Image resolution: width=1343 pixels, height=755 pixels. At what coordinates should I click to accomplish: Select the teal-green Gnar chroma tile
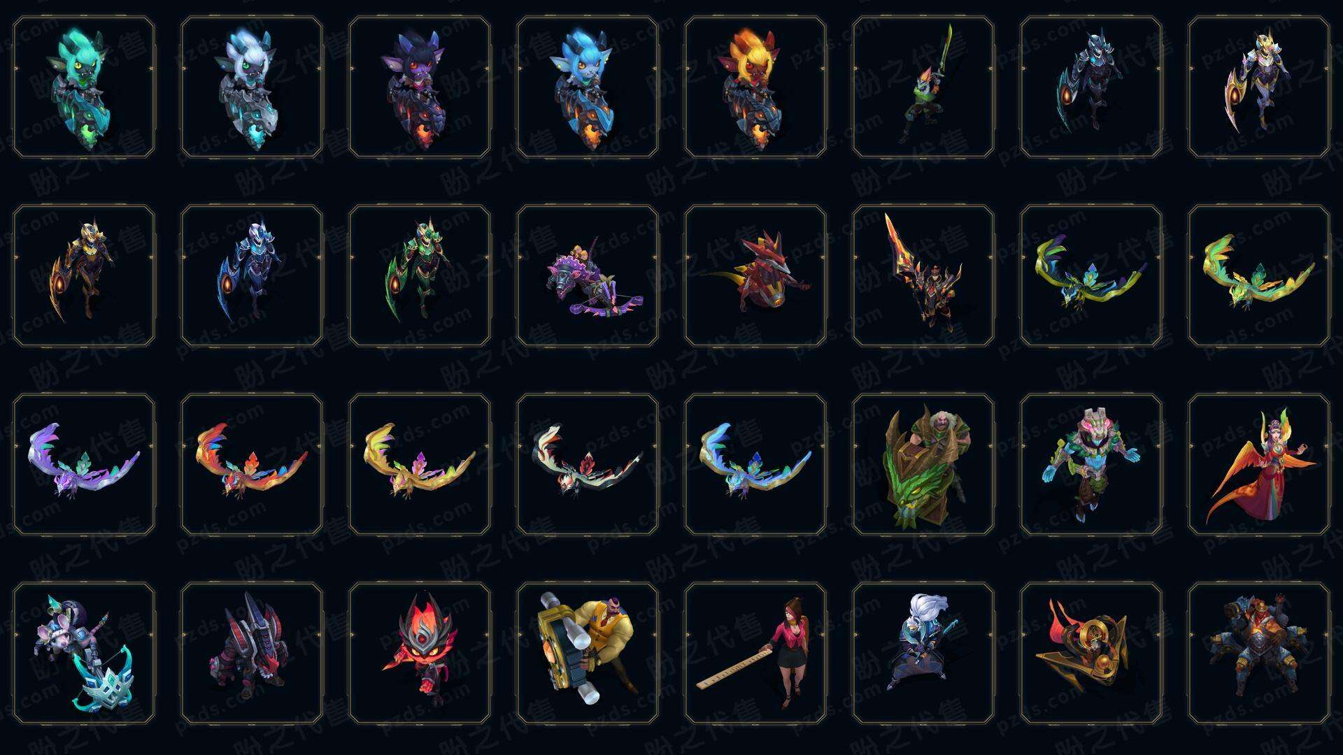coord(84,87)
